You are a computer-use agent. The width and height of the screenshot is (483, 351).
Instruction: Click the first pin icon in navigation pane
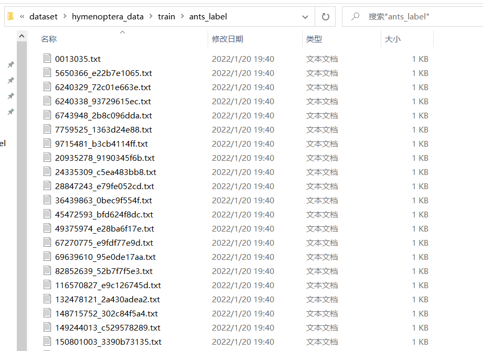click(x=11, y=64)
